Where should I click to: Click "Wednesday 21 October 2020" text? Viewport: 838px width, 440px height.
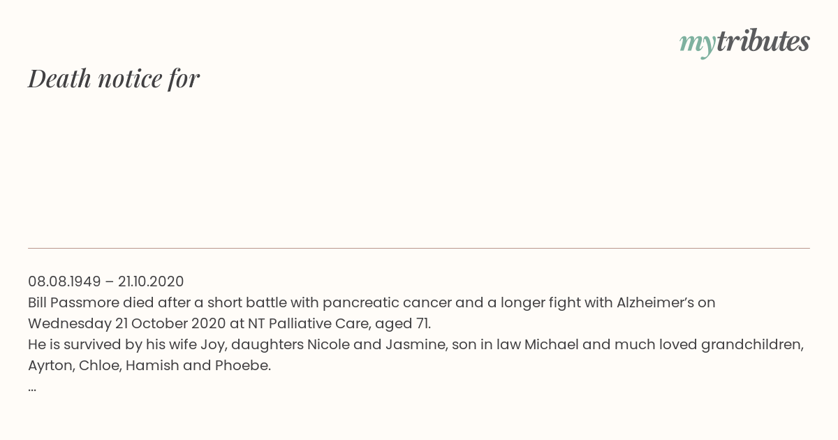[126, 324]
